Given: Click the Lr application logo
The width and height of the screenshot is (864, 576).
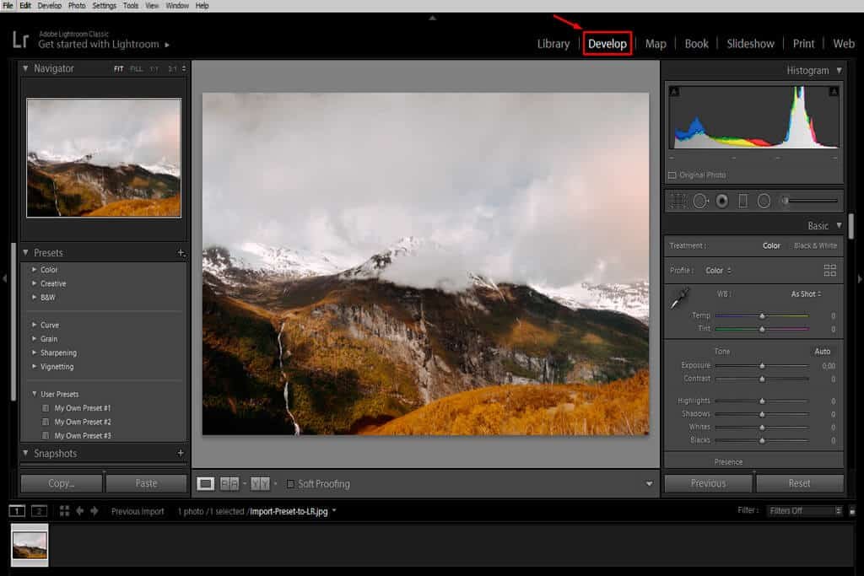Looking at the screenshot, I should click(x=20, y=40).
